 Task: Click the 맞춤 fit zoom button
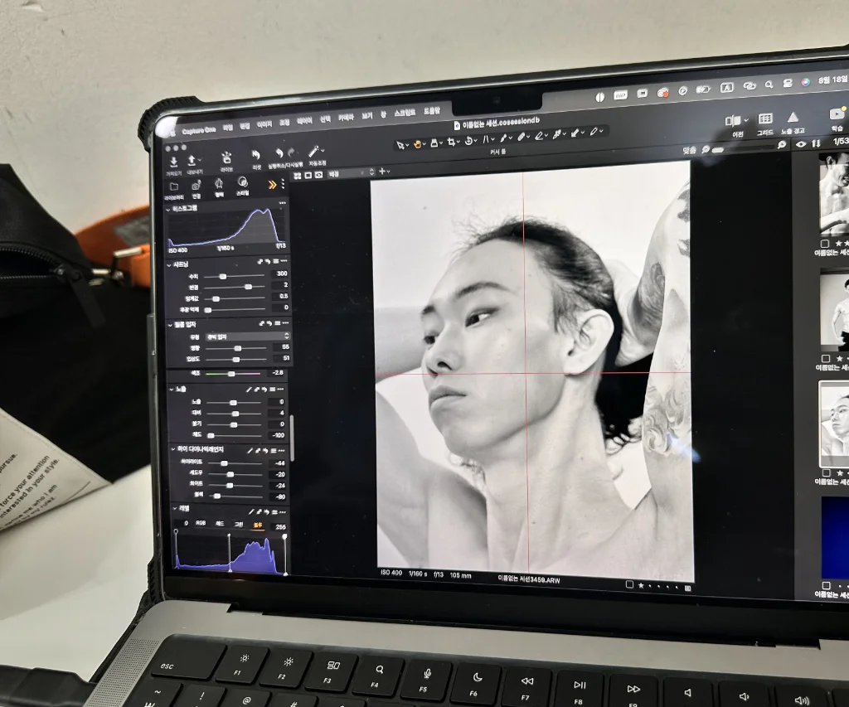tap(689, 150)
